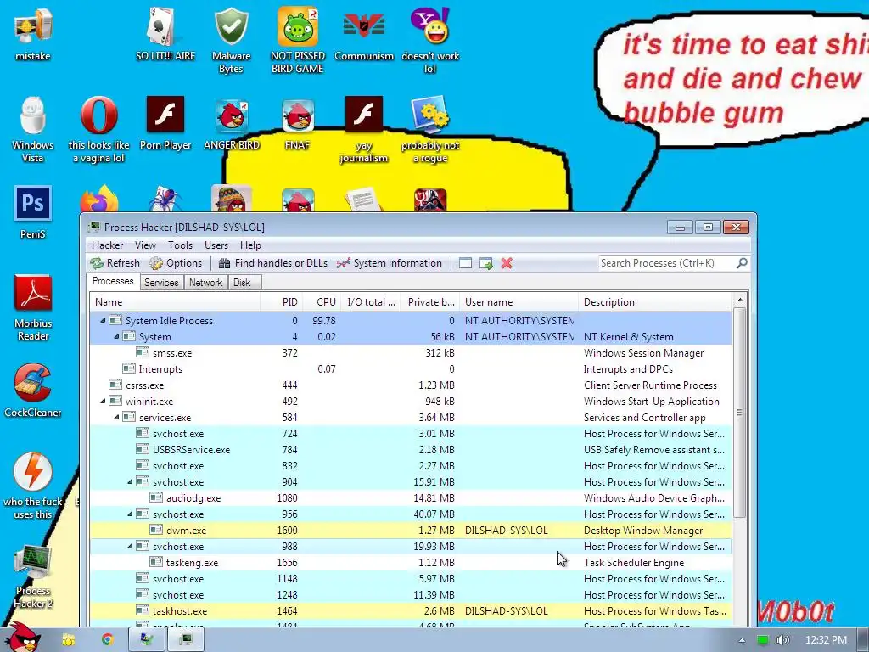Select the csrss.exe process row
Image resolution: width=869 pixels, height=652 pixels.
[x=411, y=385]
